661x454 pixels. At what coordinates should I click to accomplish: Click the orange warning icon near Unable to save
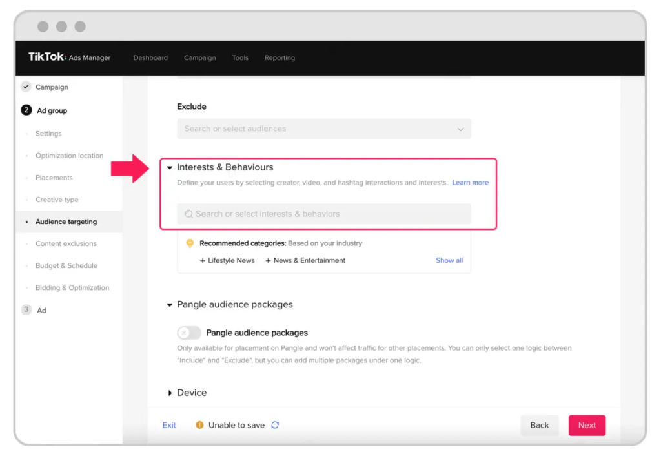click(x=199, y=425)
